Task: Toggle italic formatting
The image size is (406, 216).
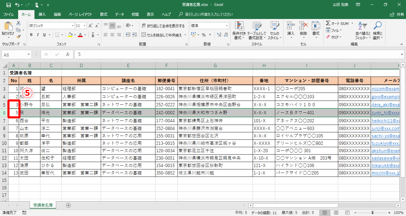Action: pyautogui.click(x=38, y=35)
